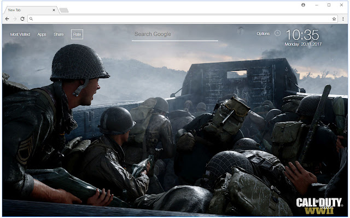The width and height of the screenshot is (350, 218).
Task: Open the Options link
Action: tap(263, 34)
